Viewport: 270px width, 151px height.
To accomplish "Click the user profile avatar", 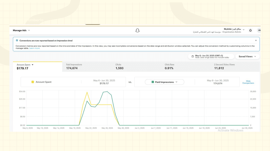I will pyautogui.click(x=259, y=30).
